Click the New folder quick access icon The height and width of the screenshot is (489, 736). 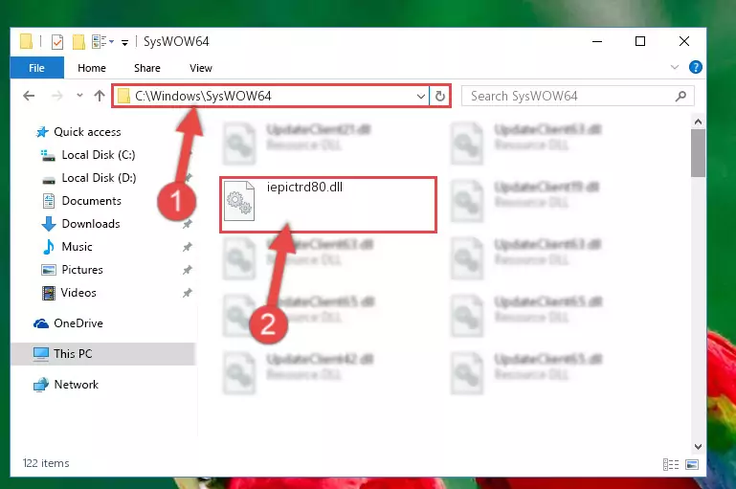click(78, 42)
